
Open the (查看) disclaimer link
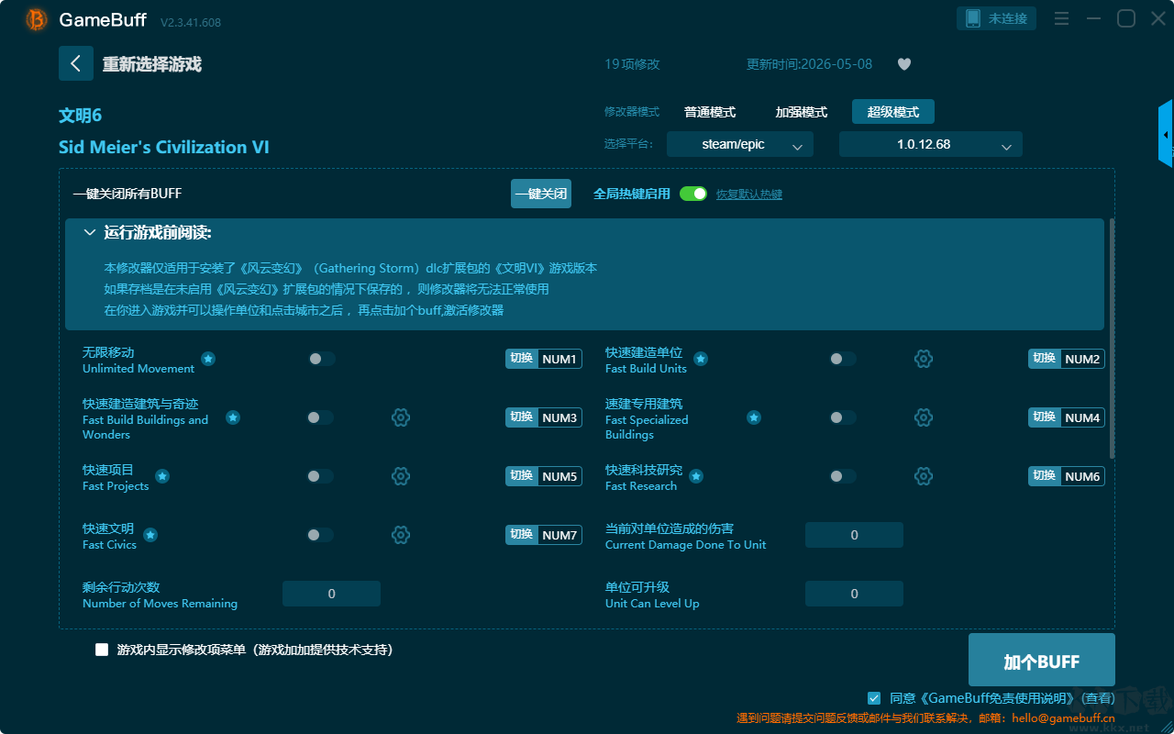[1096, 698]
